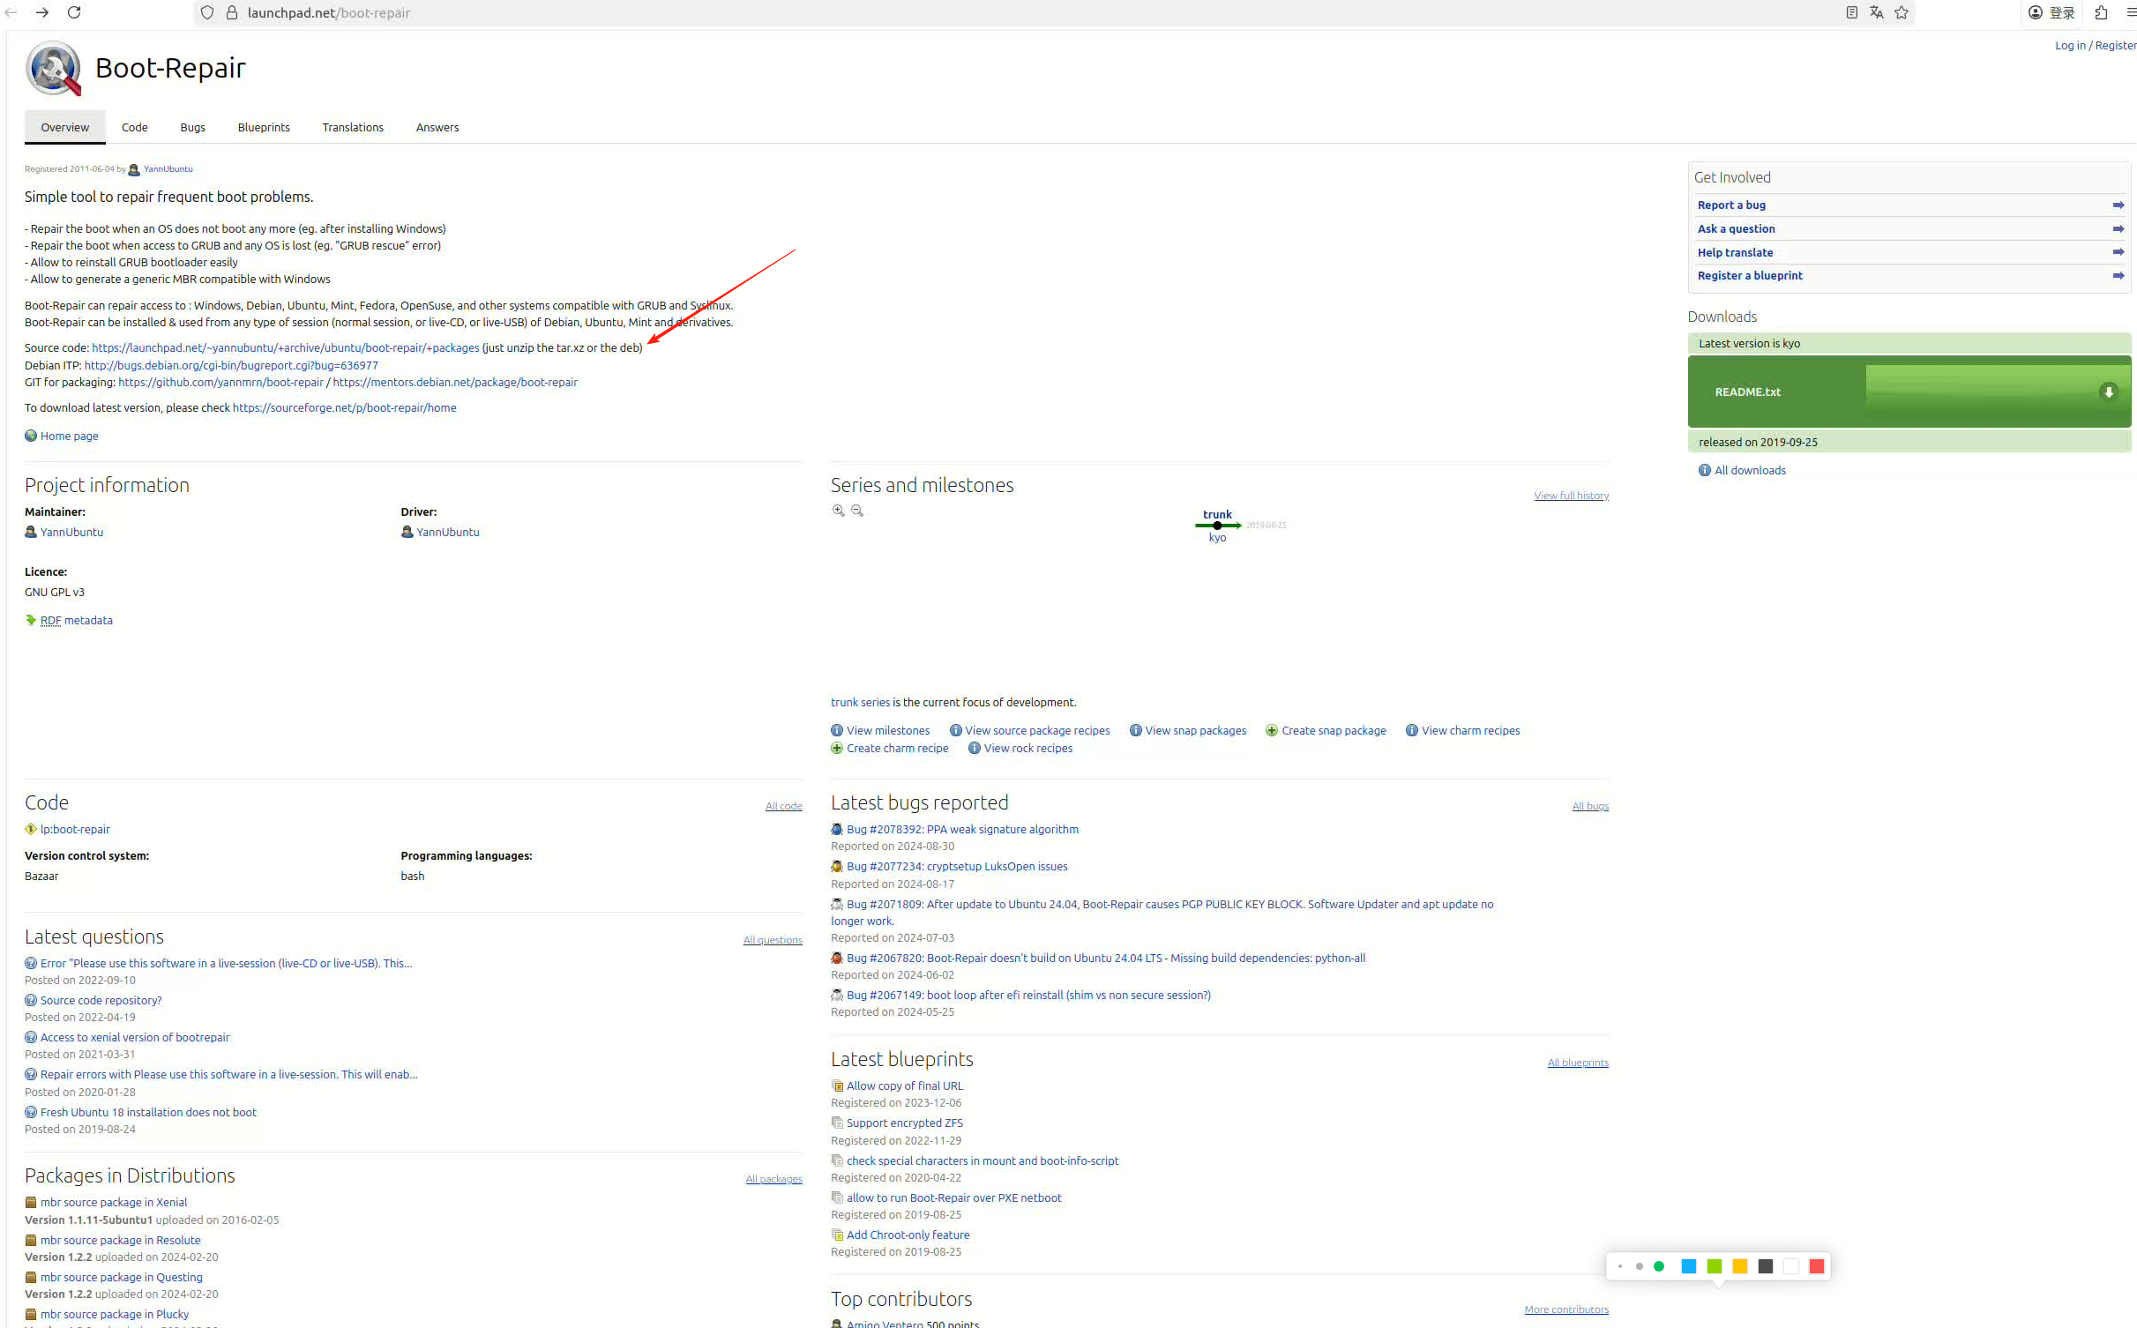Select the medium gray pen size dot
The image size is (2137, 1328).
pos(1639,1266)
